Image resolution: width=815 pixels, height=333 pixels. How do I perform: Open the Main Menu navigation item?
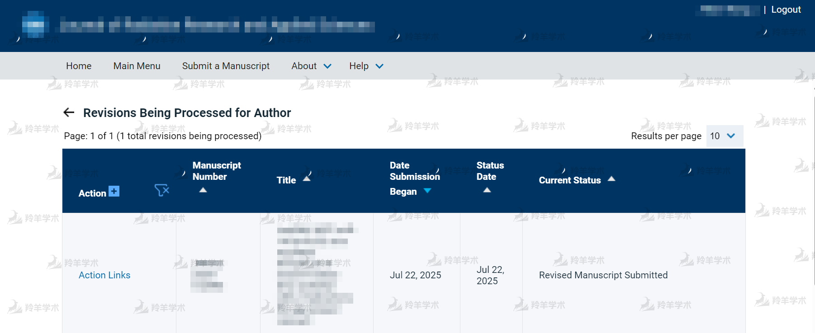click(x=137, y=66)
